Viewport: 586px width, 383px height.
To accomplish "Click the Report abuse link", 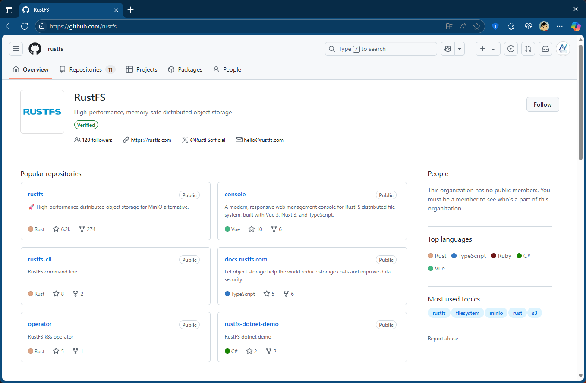I will click(x=443, y=339).
